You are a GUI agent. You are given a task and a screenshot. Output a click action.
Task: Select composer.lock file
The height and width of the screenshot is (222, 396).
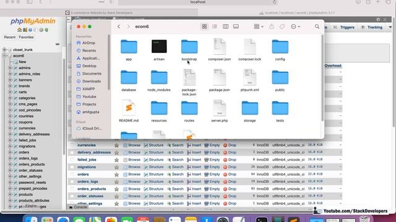[250, 47]
